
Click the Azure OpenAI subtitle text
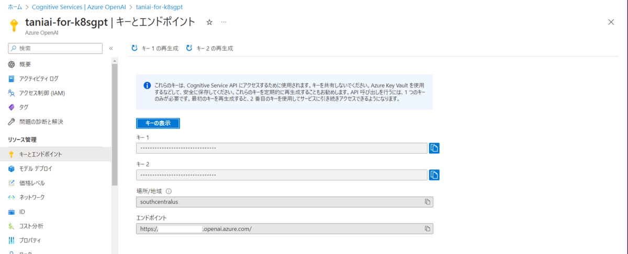(x=42, y=32)
